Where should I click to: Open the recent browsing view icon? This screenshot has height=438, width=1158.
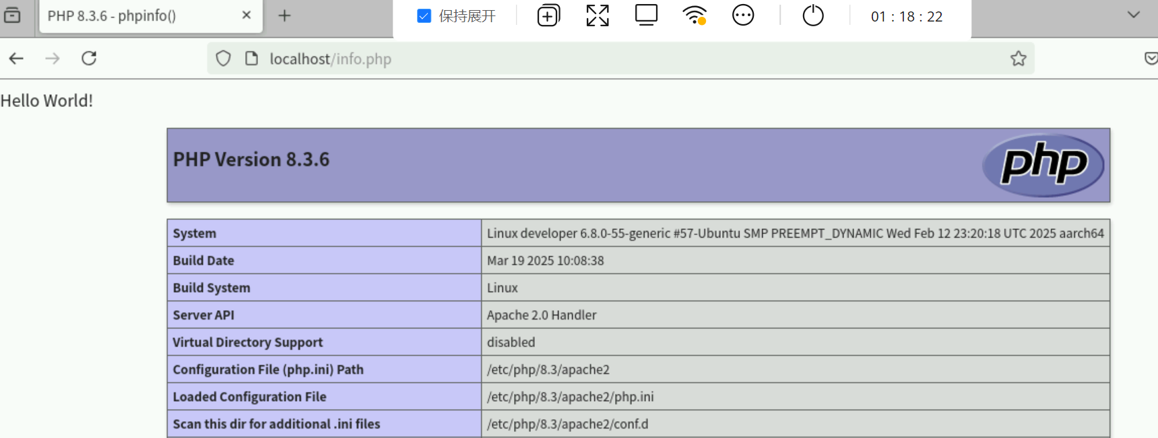pos(12,15)
